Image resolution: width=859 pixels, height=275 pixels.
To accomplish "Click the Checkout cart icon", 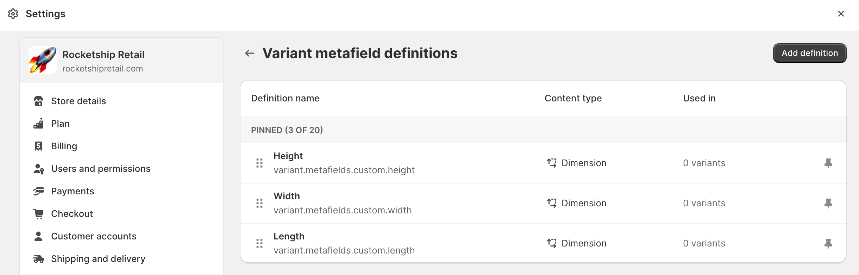I will pyautogui.click(x=38, y=214).
